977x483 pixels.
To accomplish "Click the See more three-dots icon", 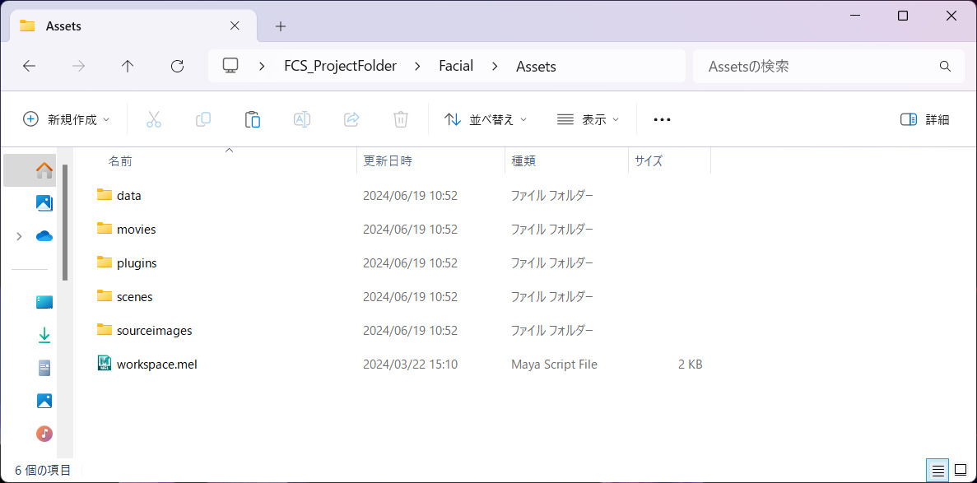I will 662,119.
